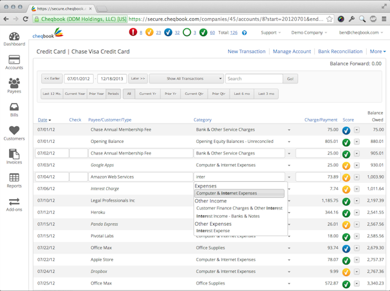
Task: Select the All period toggle
Action: pos(129,94)
